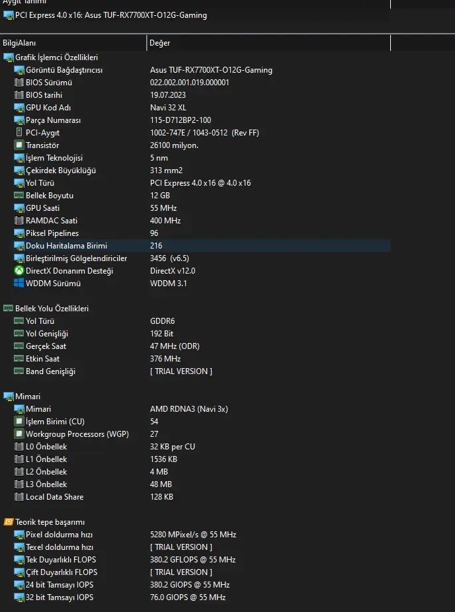Image resolution: width=455 pixels, height=612 pixels.
Task: Click the icon beside Tek Duyarlıklı FLOPS
Action: pos(19,560)
